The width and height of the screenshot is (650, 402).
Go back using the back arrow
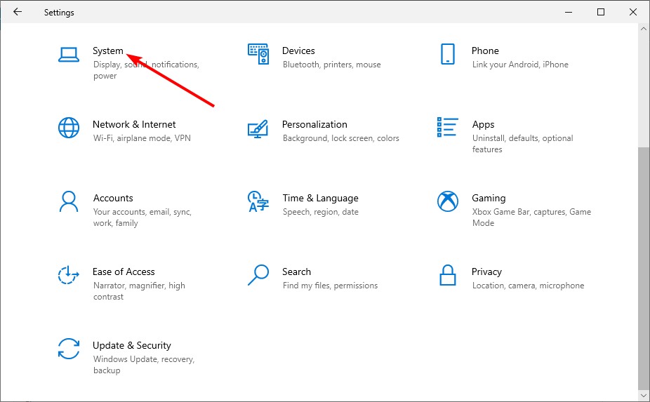(18, 12)
